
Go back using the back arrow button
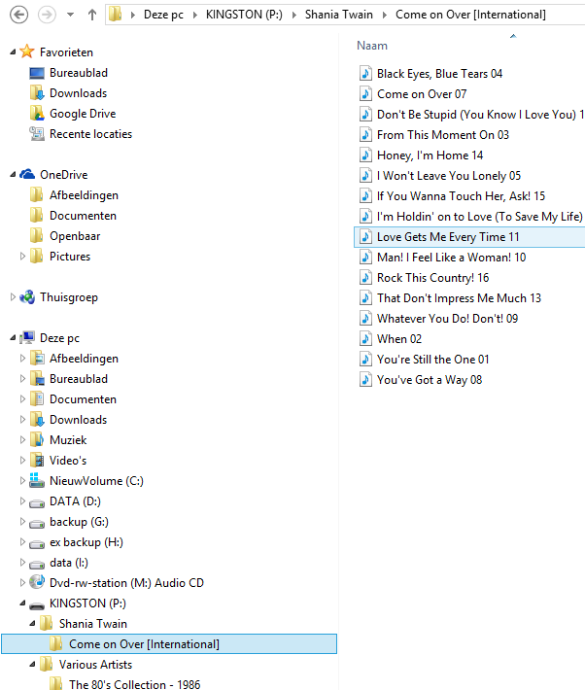click(x=18, y=15)
